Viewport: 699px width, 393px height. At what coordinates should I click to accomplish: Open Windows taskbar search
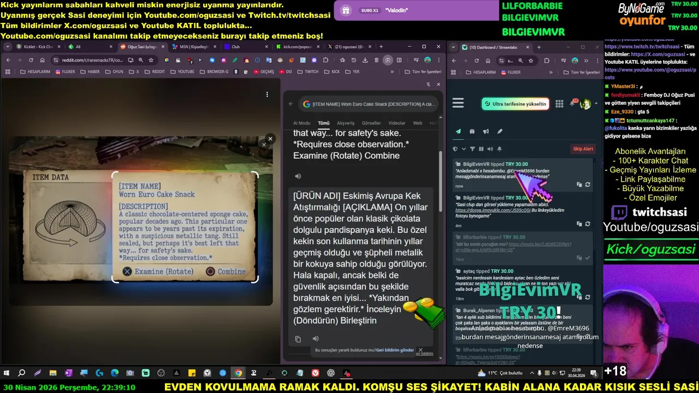point(22,373)
